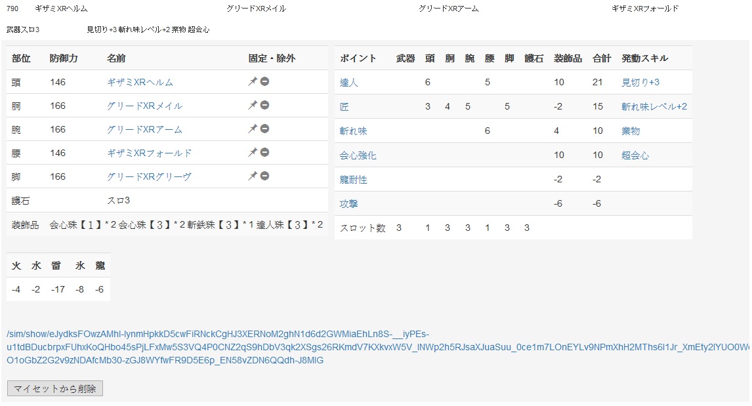Exclude ギザミXRヘルム using minus icon
This screenshot has width=752, height=406.
click(264, 82)
